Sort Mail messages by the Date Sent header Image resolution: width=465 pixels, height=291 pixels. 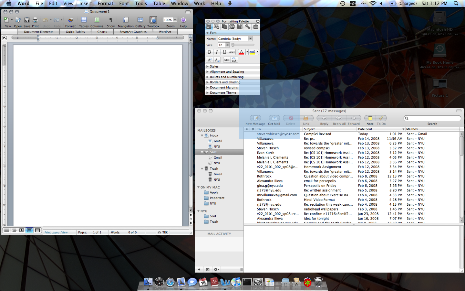381,129
